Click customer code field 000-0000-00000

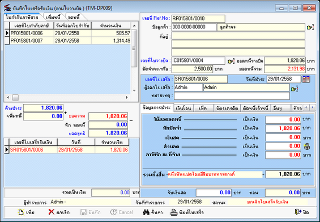[x=194, y=27]
